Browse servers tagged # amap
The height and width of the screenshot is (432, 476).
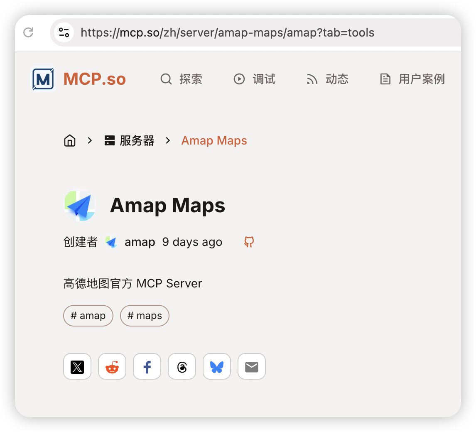click(88, 316)
